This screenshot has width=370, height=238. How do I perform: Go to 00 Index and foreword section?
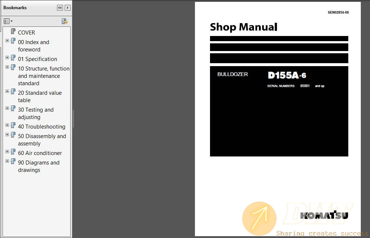click(33, 46)
